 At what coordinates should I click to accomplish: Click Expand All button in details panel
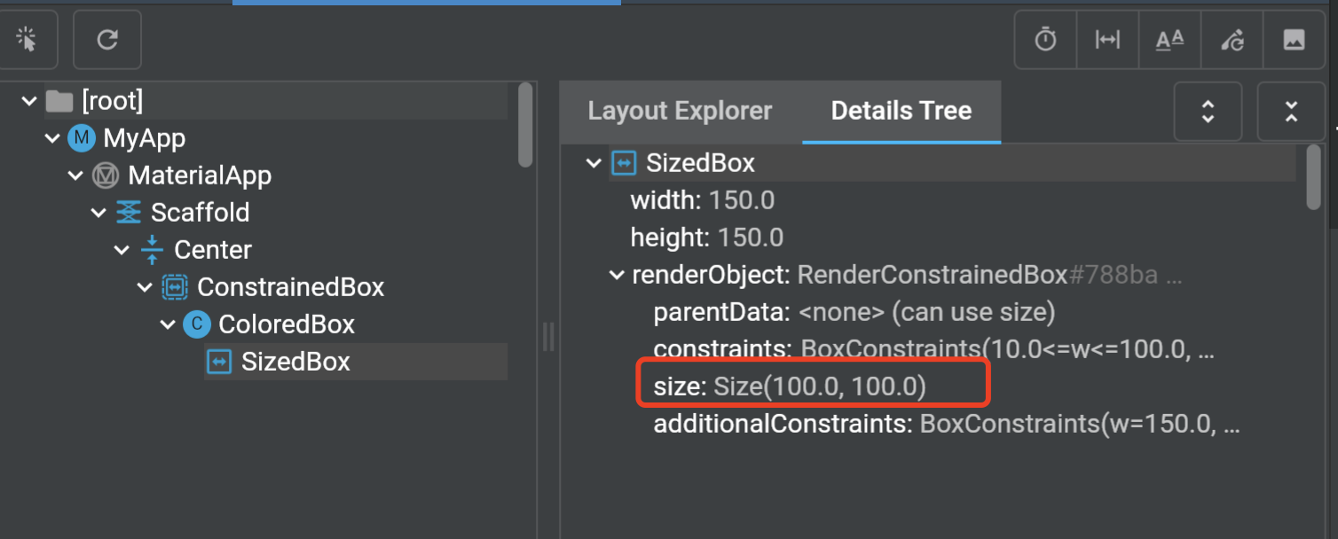pos(1208,112)
